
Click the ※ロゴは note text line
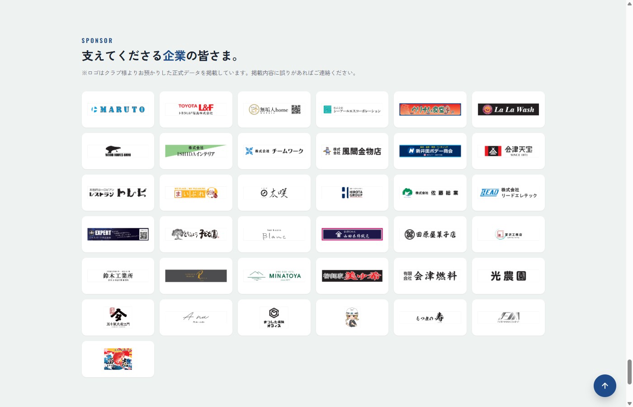click(x=220, y=73)
